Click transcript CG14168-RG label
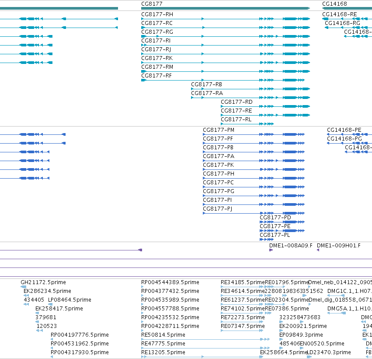The height and width of the screenshot is (359, 372). point(342,23)
